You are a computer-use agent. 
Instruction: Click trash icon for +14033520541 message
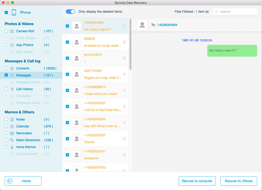[124, 155]
